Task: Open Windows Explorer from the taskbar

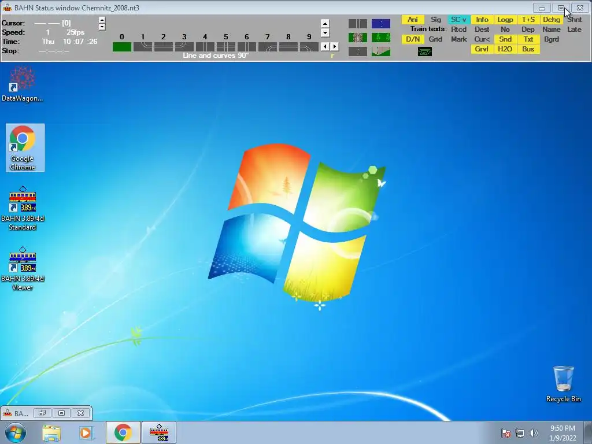Action: pos(51,432)
